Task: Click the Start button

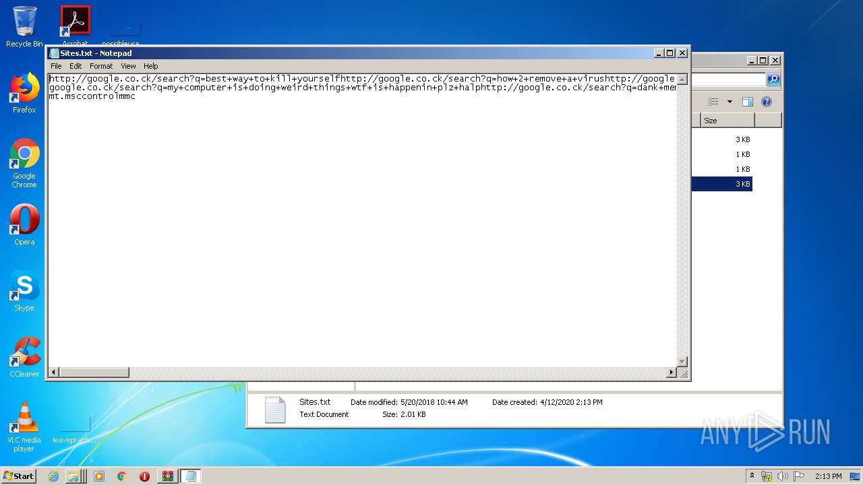Action: (18, 476)
